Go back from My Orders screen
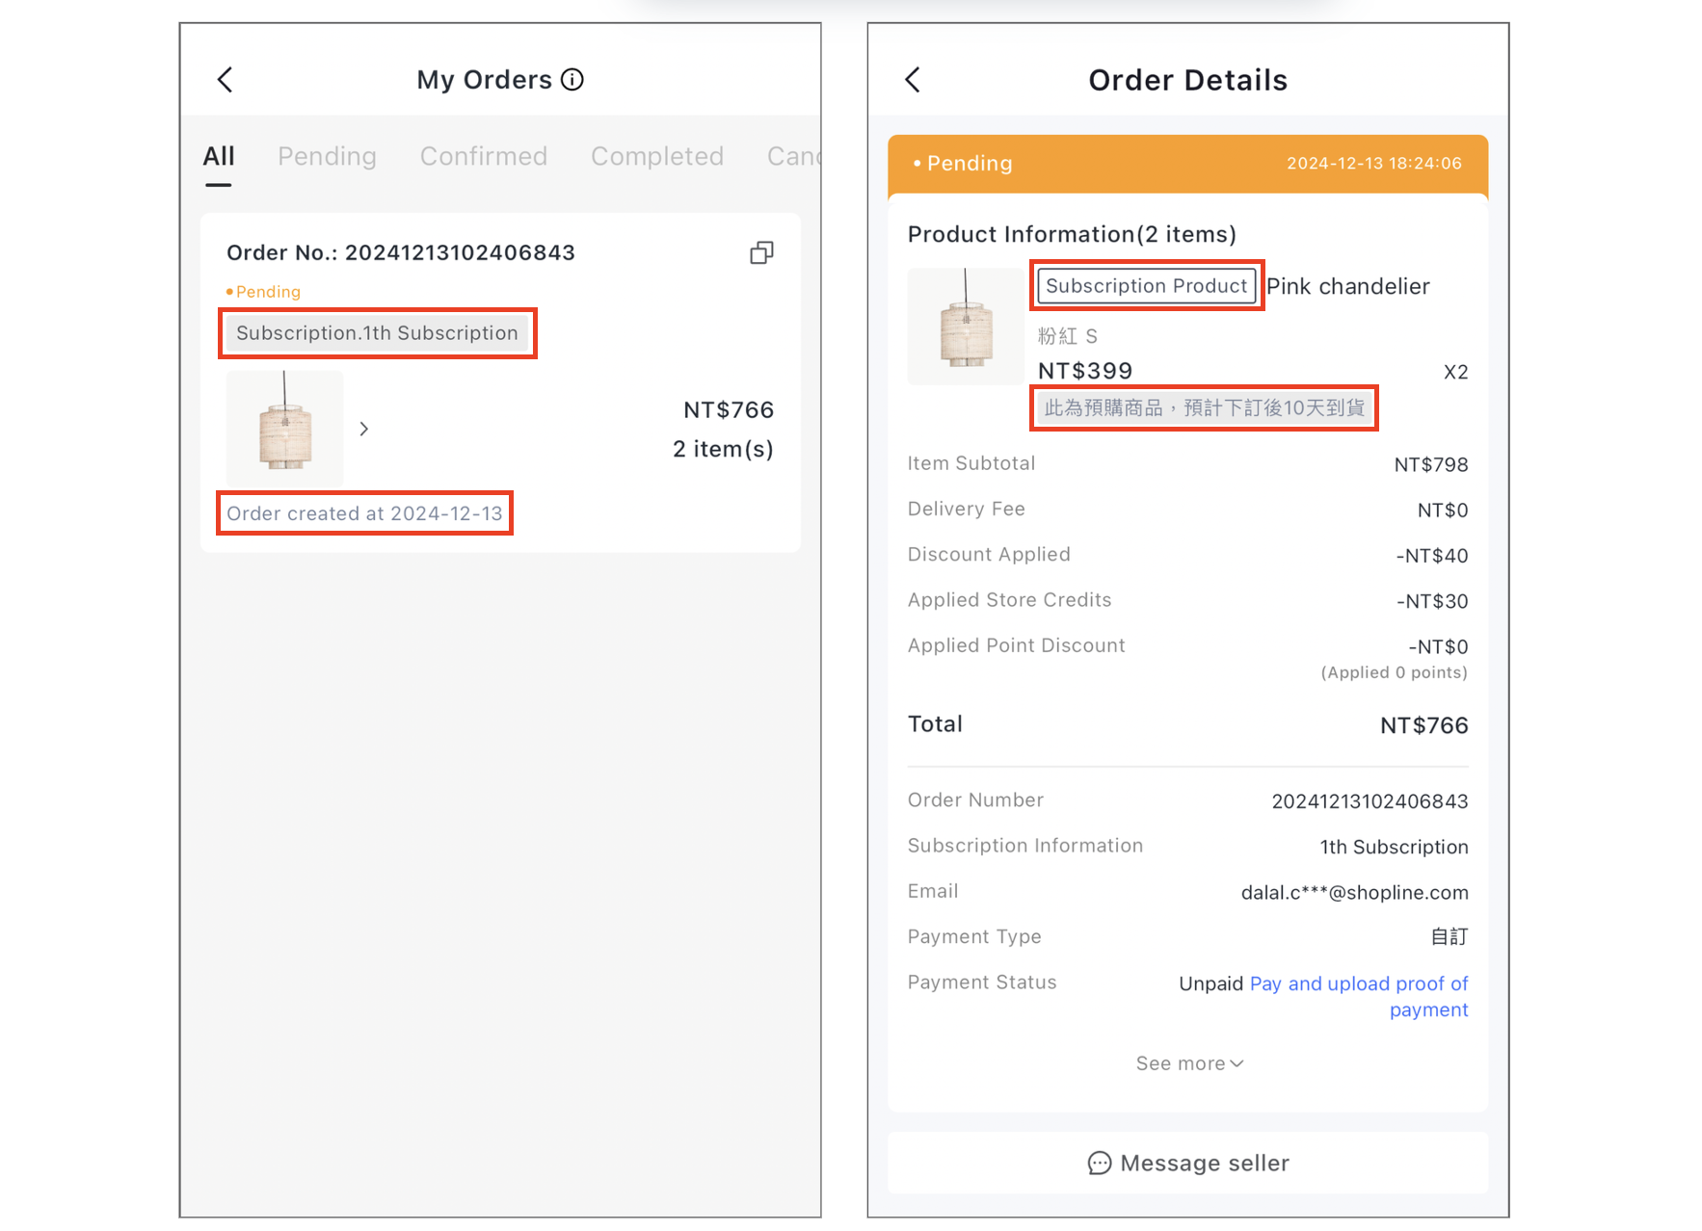This screenshot has height=1231, width=1702. pyautogui.click(x=225, y=80)
